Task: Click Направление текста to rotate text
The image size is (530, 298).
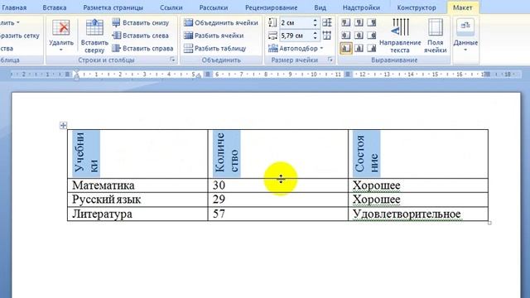Action: (x=400, y=36)
